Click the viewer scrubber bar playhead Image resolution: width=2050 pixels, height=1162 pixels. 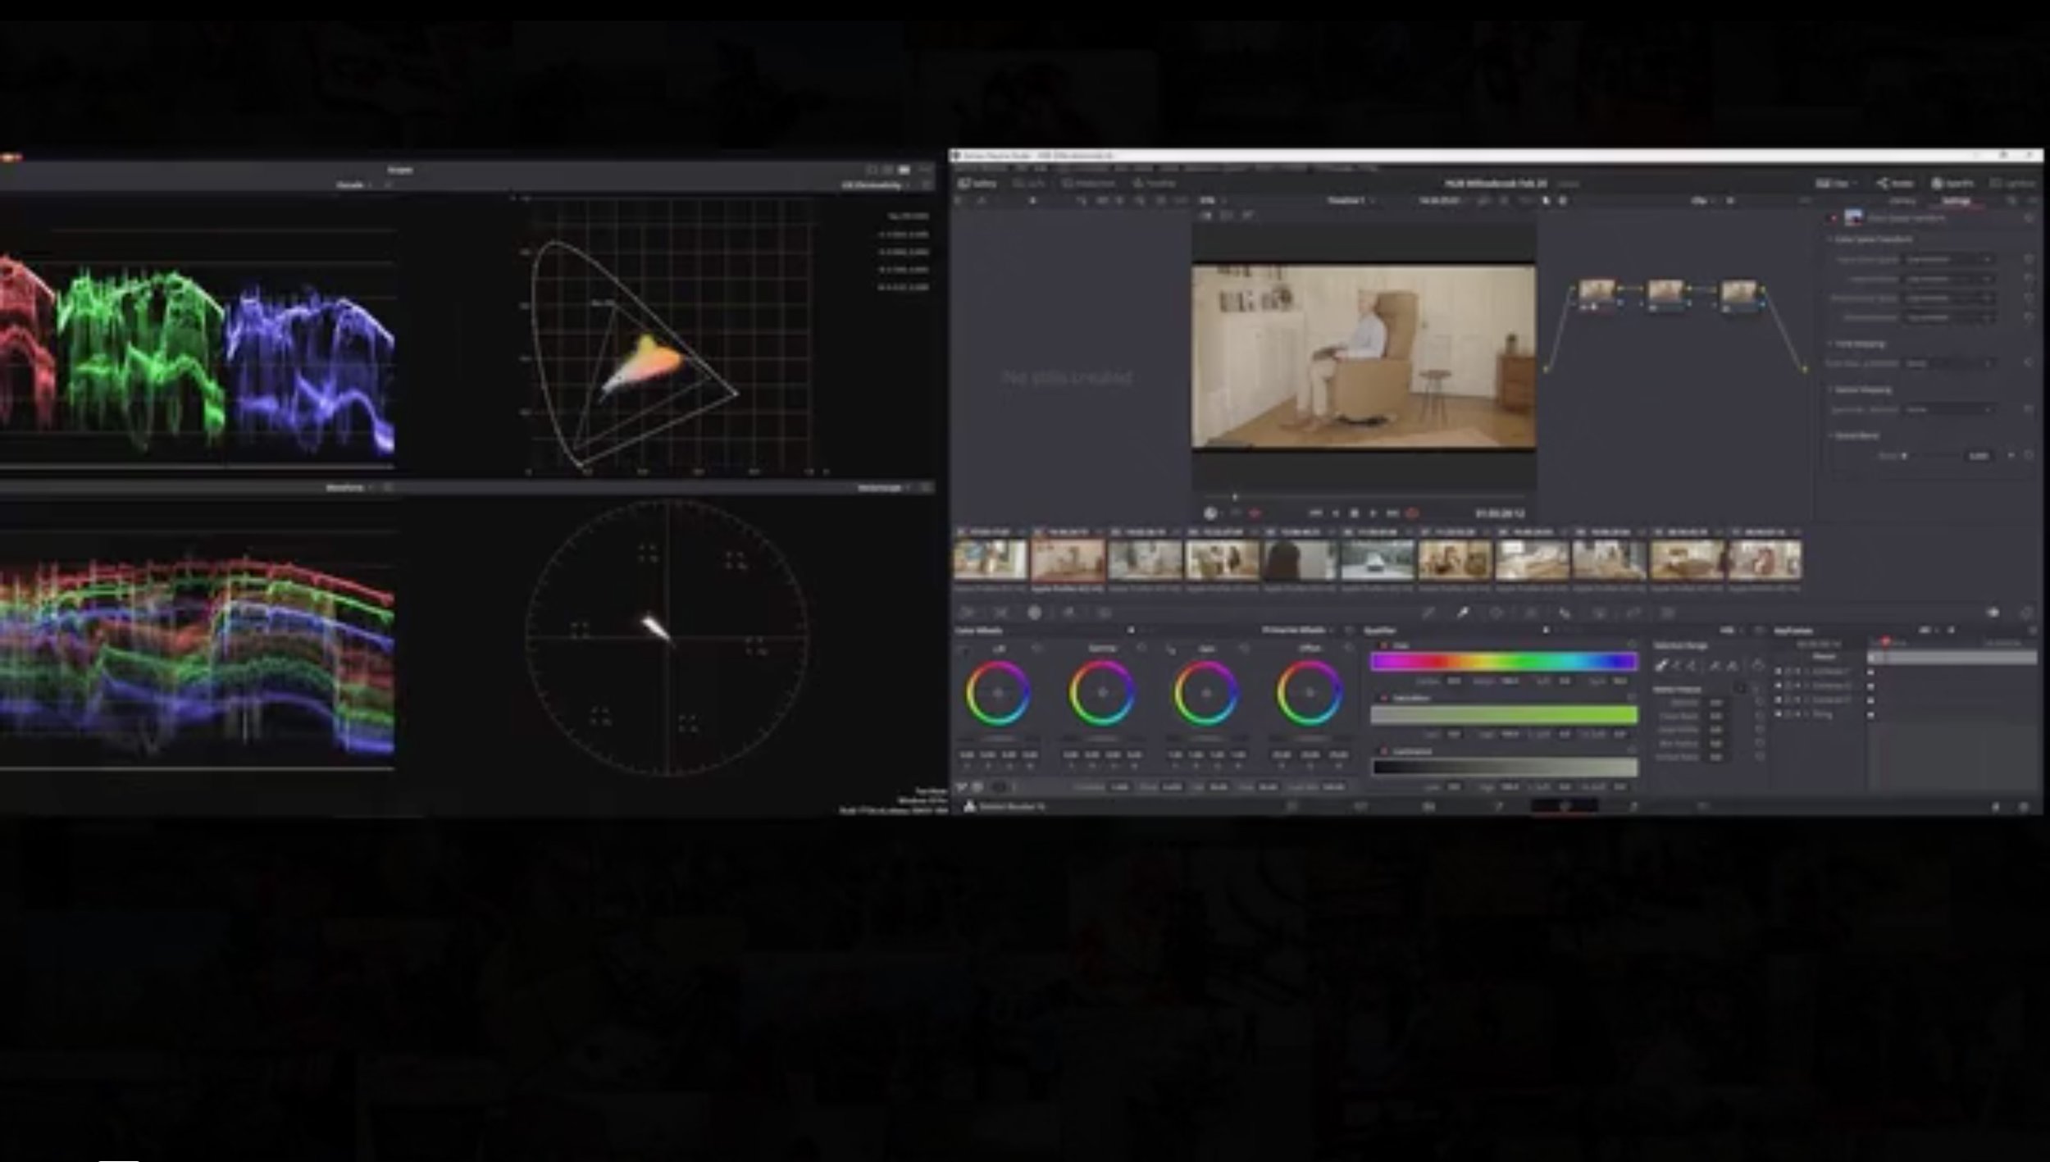coord(1235,497)
